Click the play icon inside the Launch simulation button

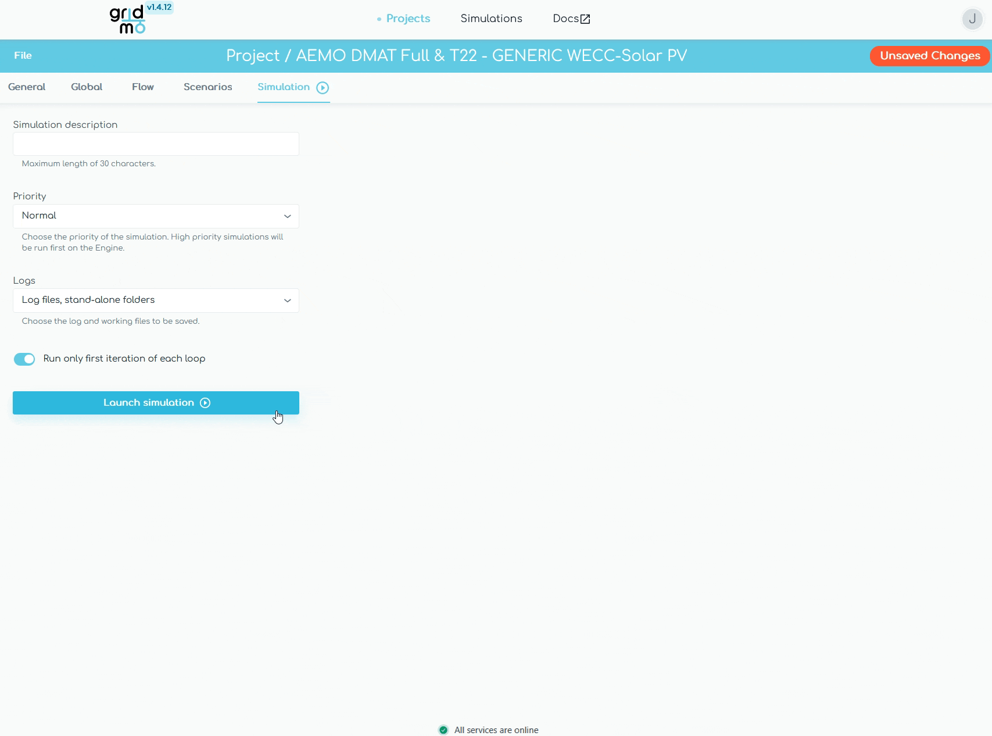point(205,403)
